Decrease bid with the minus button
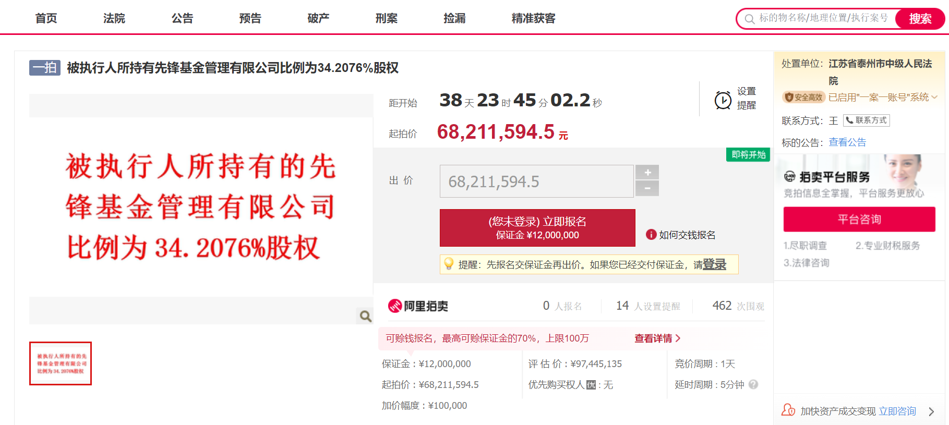 647,188
